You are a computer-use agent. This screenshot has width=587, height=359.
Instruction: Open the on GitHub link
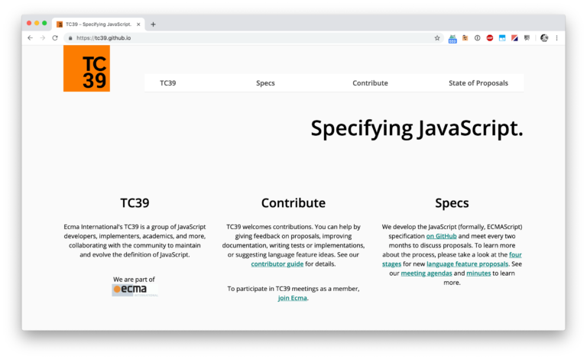[x=441, y=236]
